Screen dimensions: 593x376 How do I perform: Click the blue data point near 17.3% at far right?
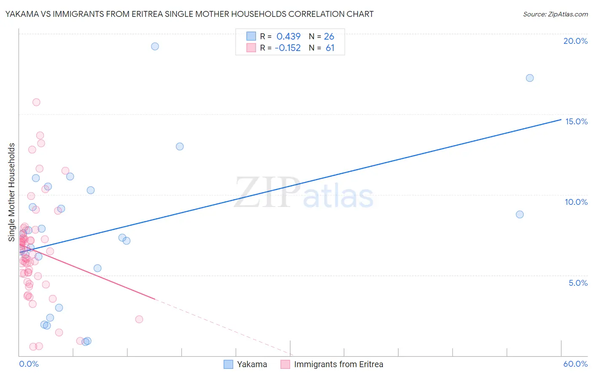[530, 78]
